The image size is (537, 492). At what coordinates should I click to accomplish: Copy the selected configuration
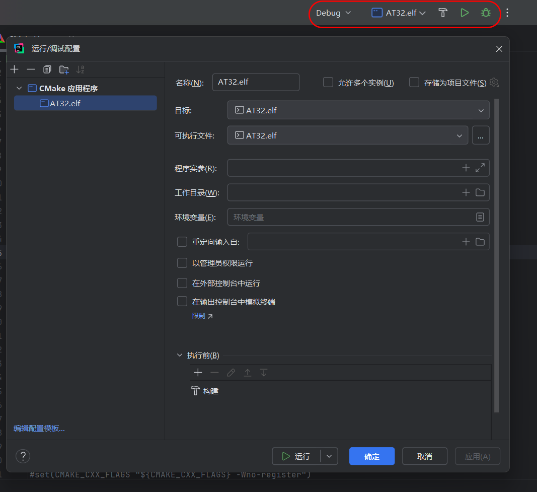pos(47,69)
